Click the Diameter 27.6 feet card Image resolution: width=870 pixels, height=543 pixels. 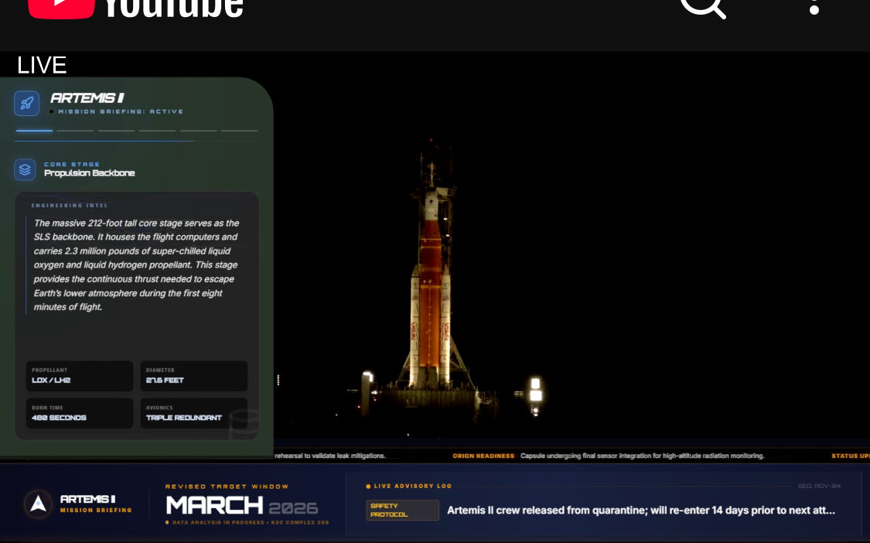(193, 376)
